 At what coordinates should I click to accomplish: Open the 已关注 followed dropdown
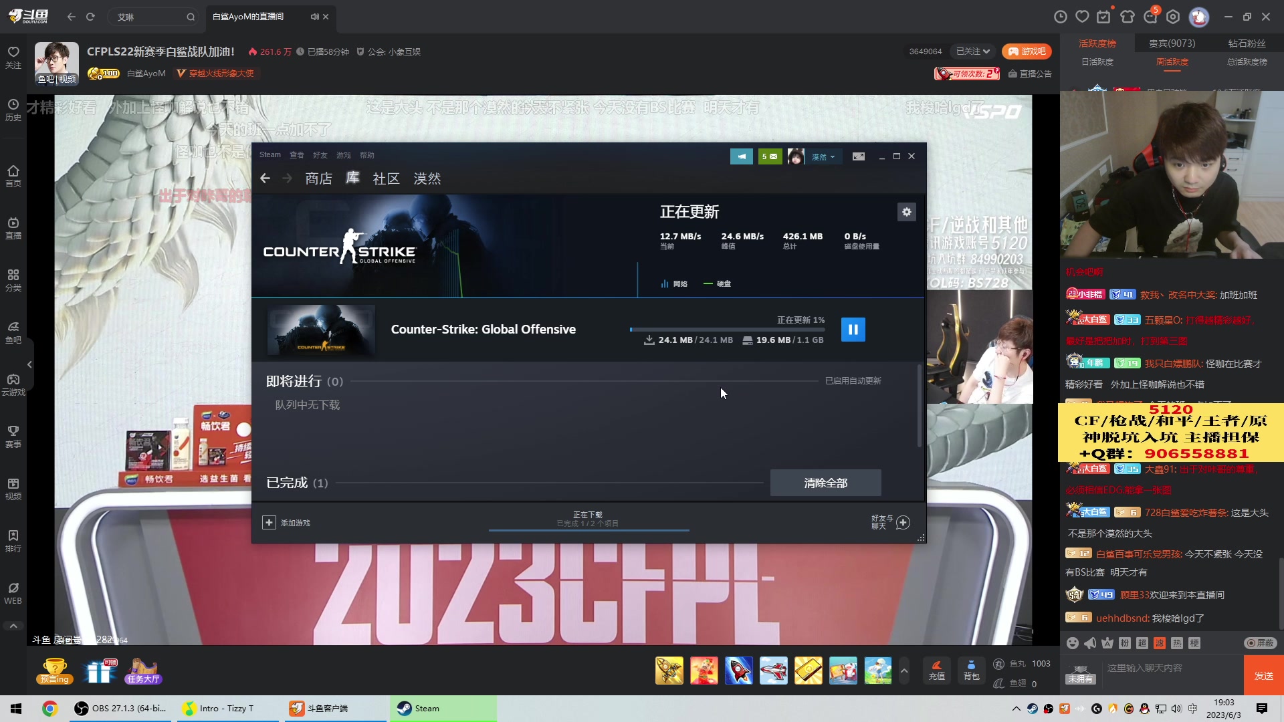click(x=972, y=51)
